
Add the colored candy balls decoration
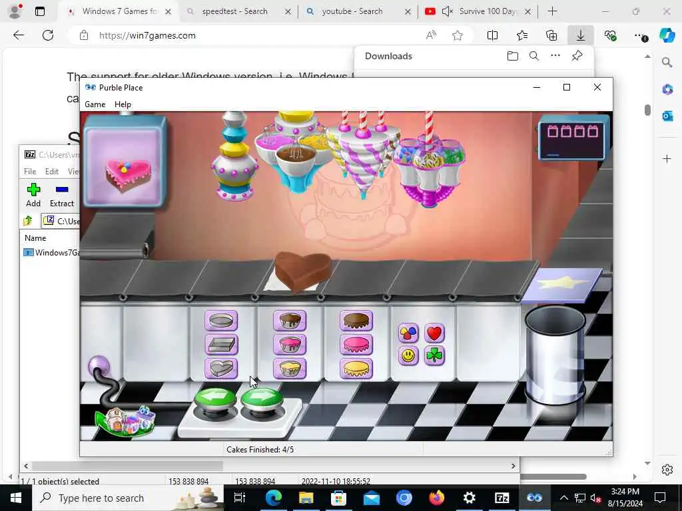(x=408, y=333)
